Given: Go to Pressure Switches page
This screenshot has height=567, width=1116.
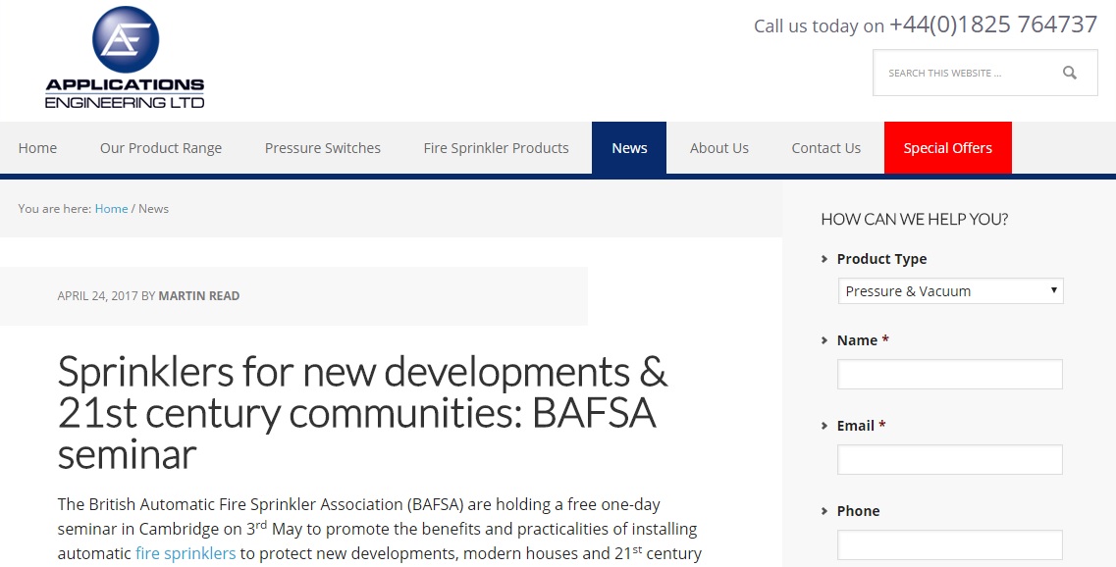Looking at the screenshot, I should coord(322,148).
